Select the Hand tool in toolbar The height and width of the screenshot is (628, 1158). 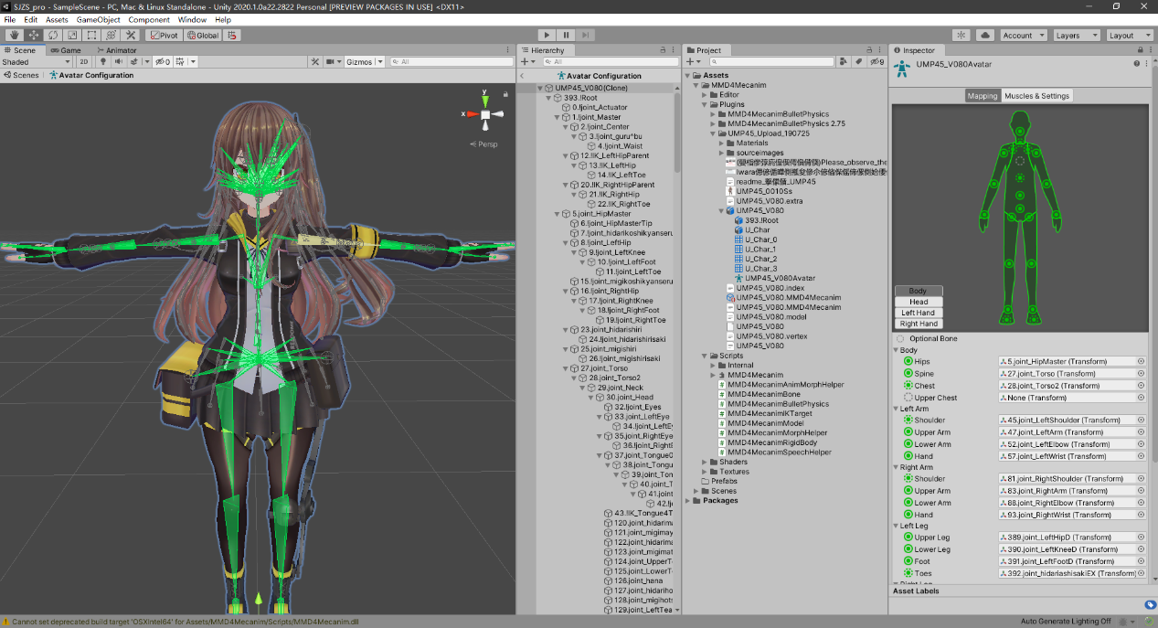pos(14,36)
